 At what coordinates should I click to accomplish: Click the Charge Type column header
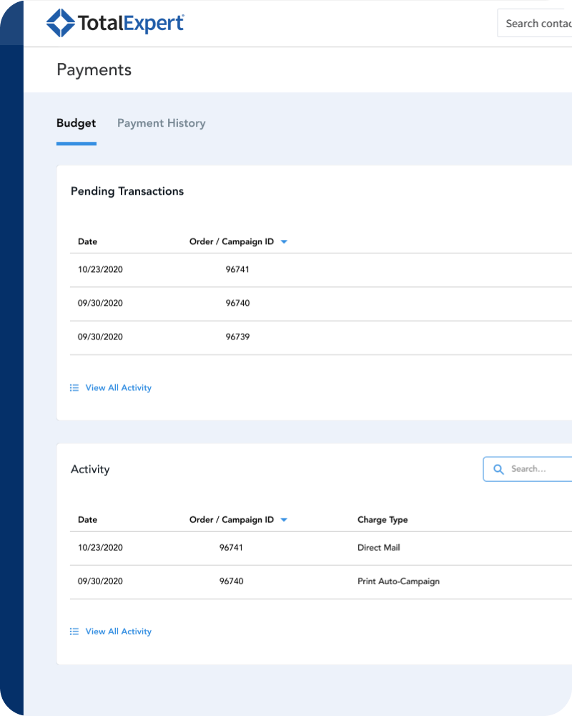[x=382, y=520]
